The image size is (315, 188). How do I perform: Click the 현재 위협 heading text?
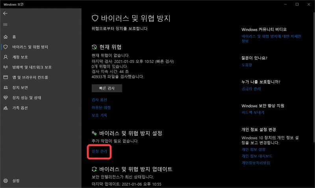(110, 47)
